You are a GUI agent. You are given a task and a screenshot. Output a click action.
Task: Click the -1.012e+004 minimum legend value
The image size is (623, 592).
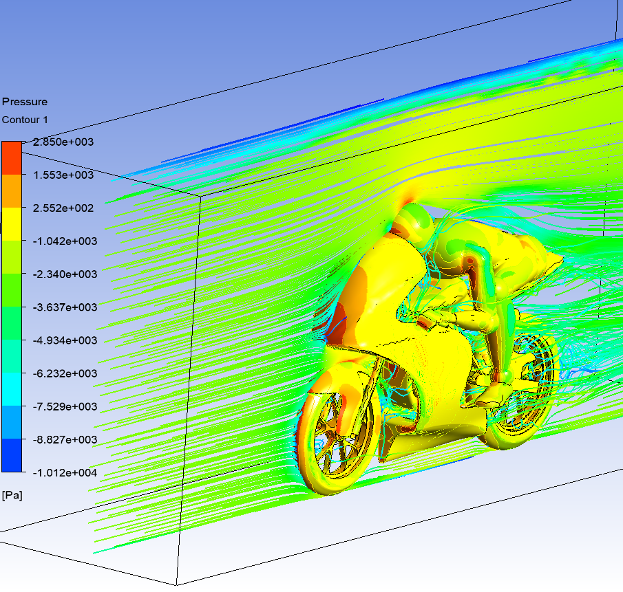click(x=65, y=473)
